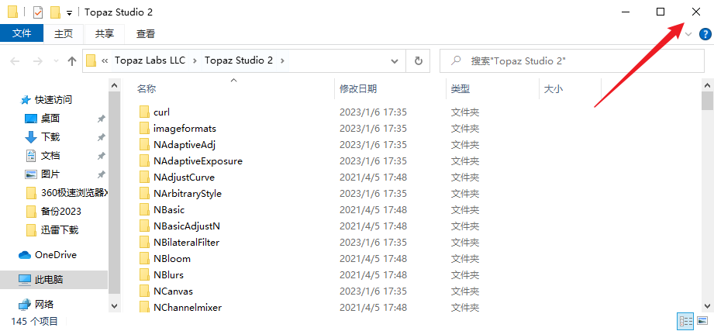Select the NArbitraryStyle folder icon
The image size is (714, 331).
144,194
